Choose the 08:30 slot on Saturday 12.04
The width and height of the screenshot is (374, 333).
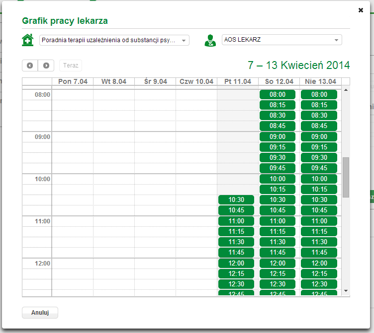pyautogui.click(x=278, y=116)
